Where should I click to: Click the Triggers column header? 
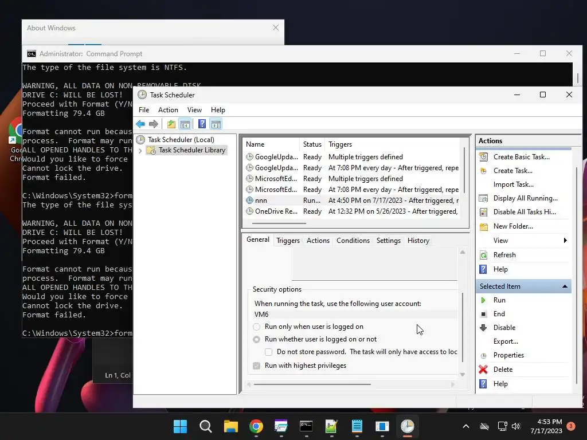tap(393, 144)
